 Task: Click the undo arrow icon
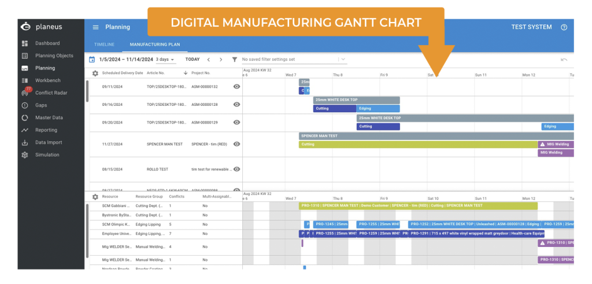[x=564, y=60]
